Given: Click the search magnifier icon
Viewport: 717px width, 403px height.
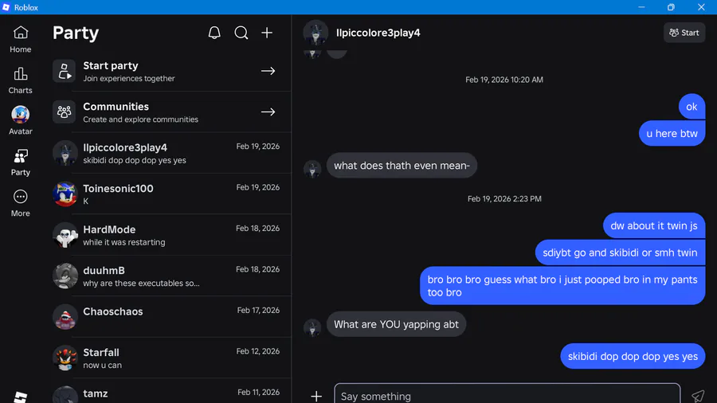Looking at the screenshot, I should pyautogui.click(x=241, y=33).
